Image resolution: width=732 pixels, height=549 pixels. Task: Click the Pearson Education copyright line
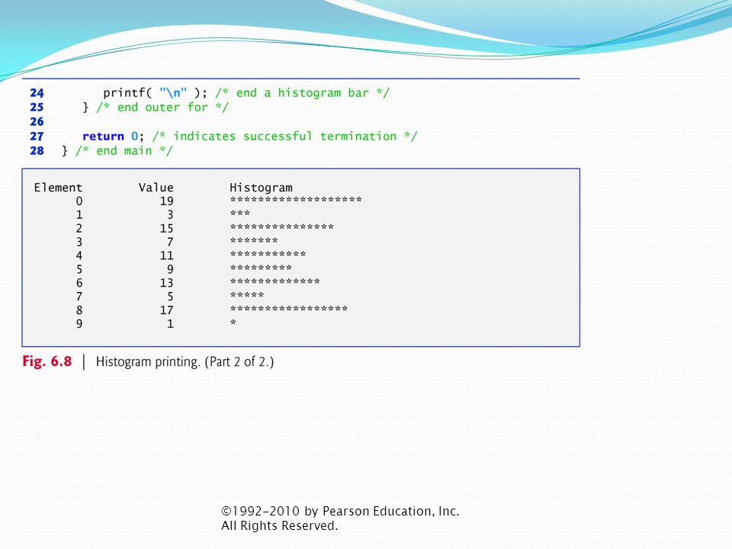point(340,511)
